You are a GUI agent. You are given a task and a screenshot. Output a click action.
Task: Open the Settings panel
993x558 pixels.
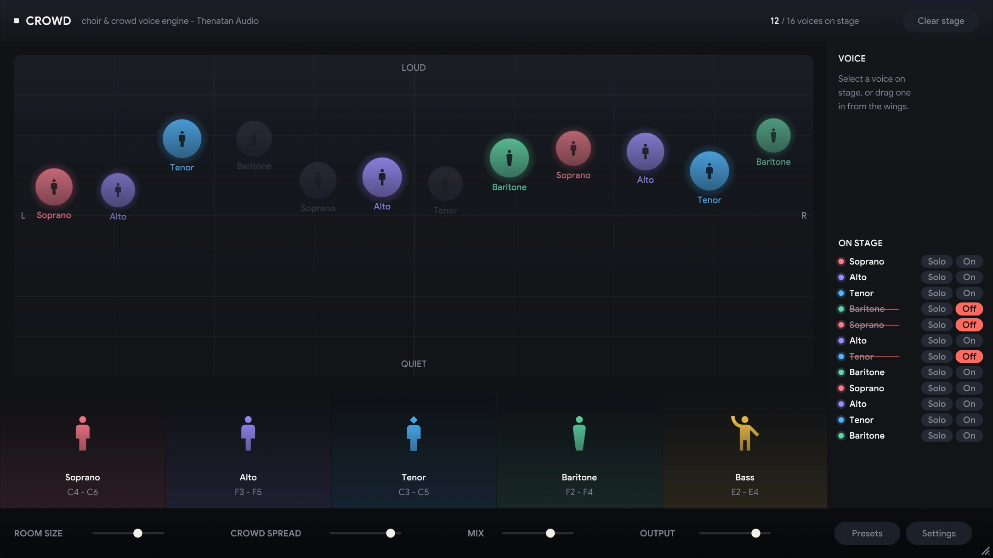point(939,533)
